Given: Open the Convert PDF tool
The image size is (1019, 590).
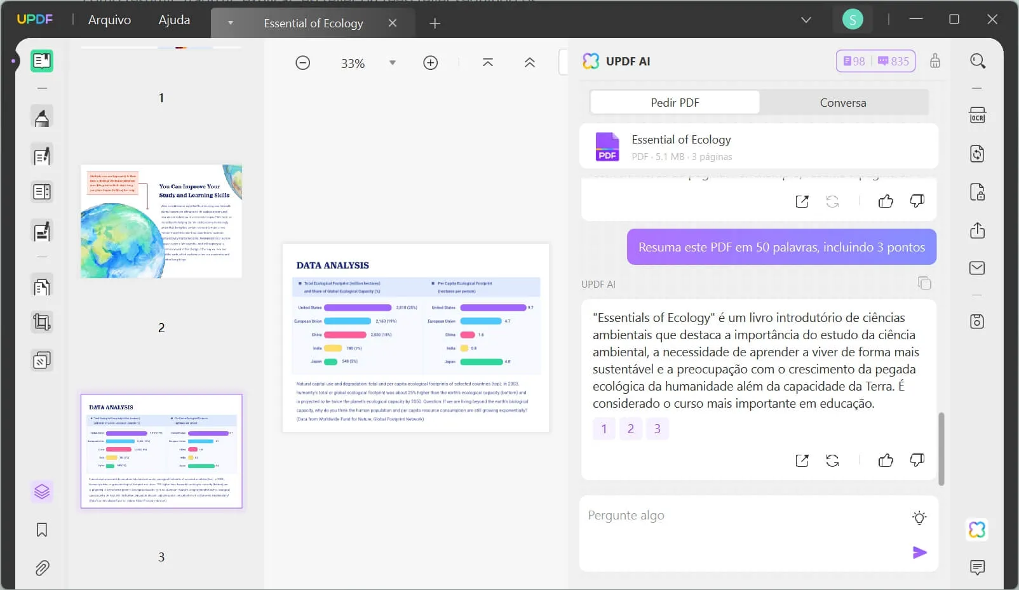Looking at the screenshot, I should (978, 154).
